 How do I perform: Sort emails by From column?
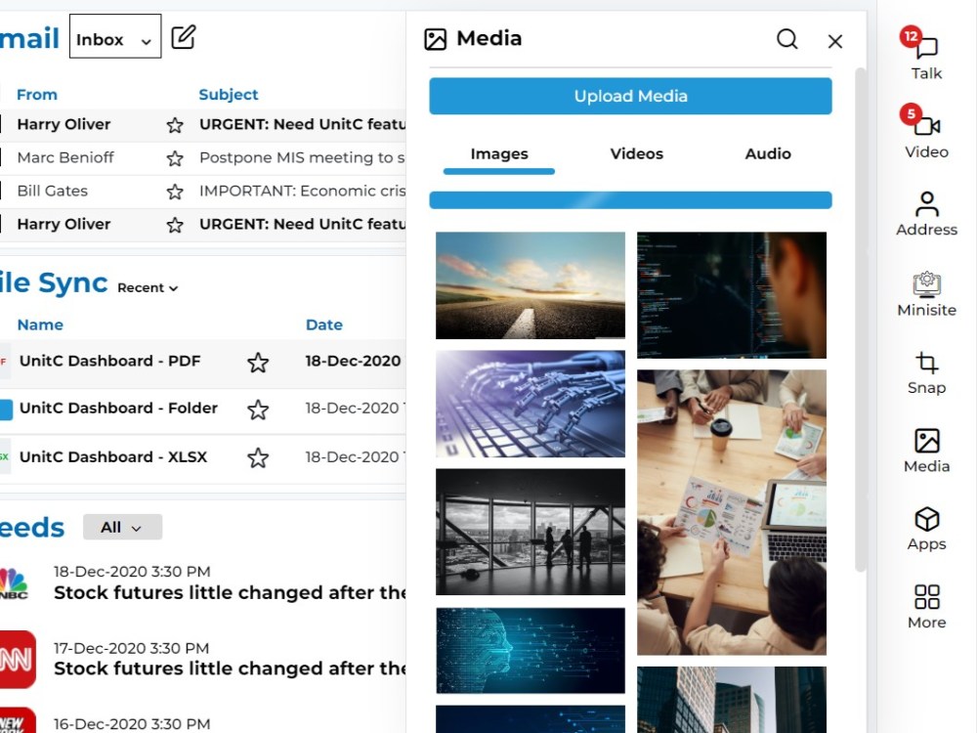tap(37, 95)
